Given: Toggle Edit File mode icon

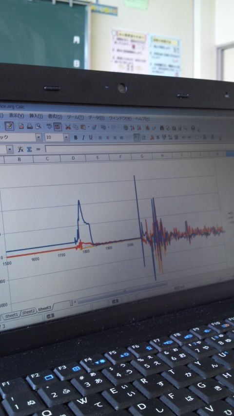Looking at the screenshot, I should (x=9, y=126).
